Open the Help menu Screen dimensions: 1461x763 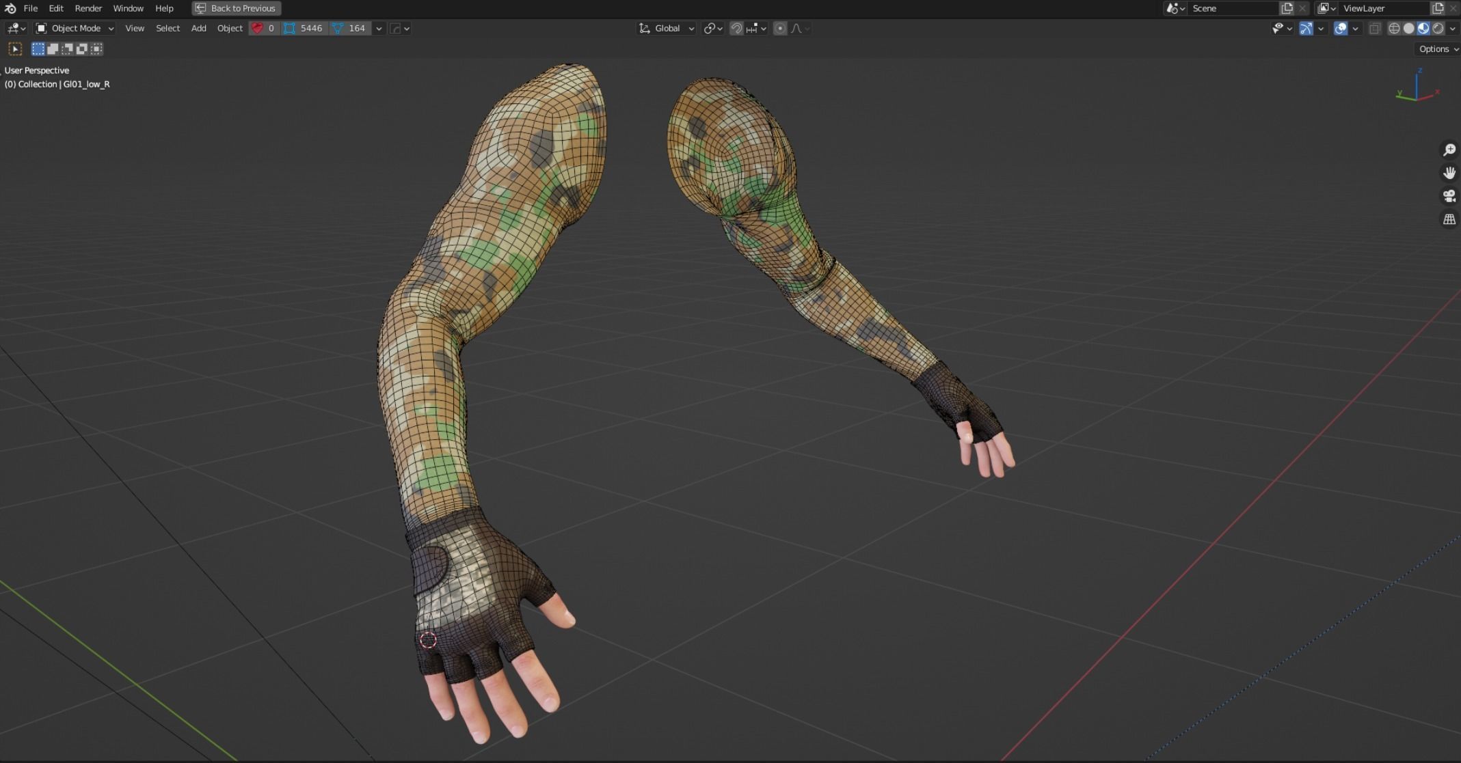[x=164, y=8]
